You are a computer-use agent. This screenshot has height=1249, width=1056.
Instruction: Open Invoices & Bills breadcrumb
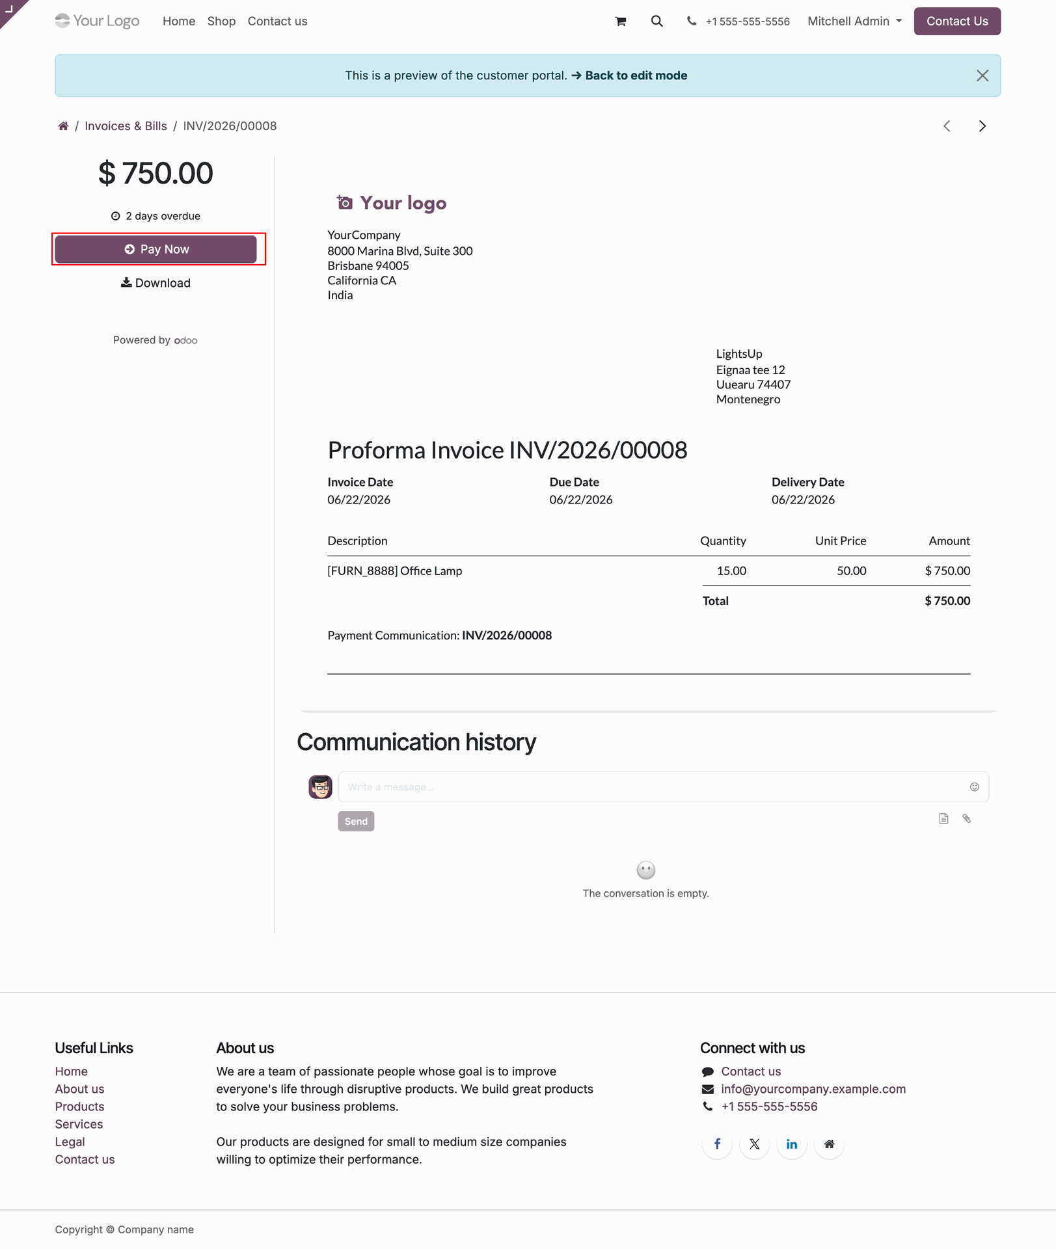tap(126, 126)
